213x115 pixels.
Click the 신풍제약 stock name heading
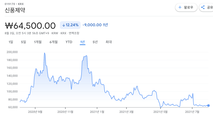click(15, 10)
